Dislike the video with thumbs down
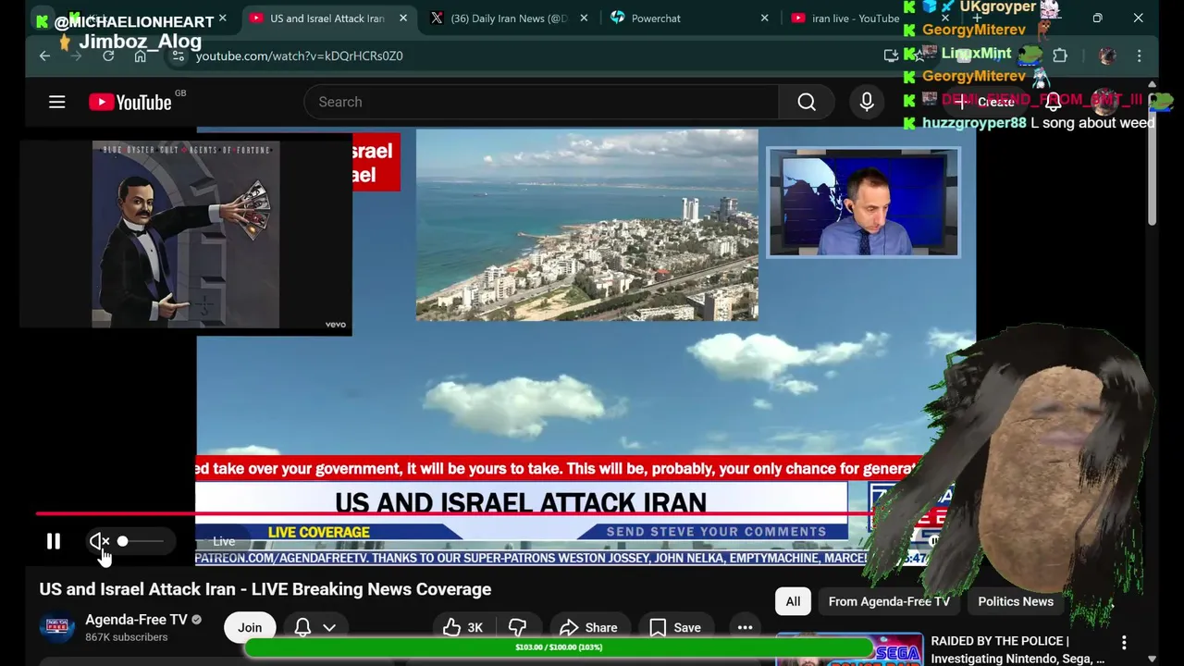 [518, 627]
